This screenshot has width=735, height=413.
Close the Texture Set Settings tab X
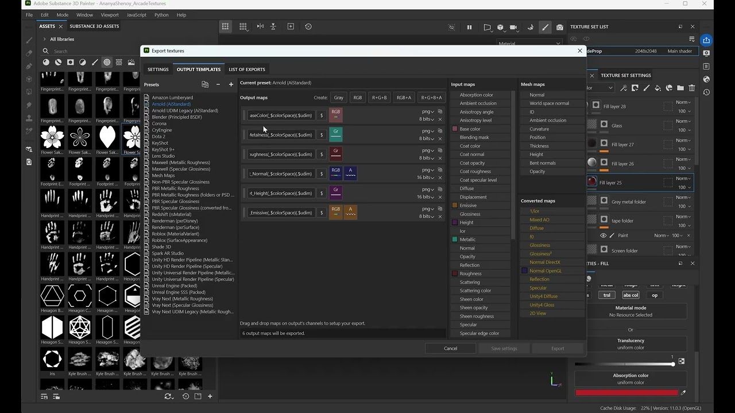pos(592,75)
